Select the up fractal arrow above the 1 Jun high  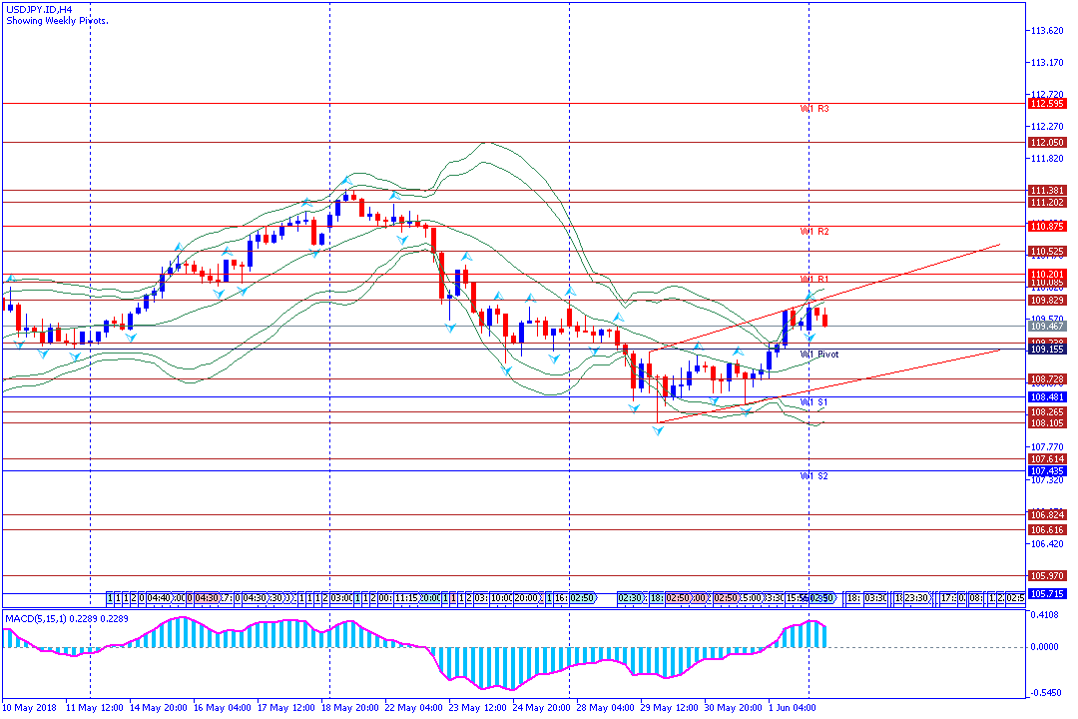coord(808,296)
